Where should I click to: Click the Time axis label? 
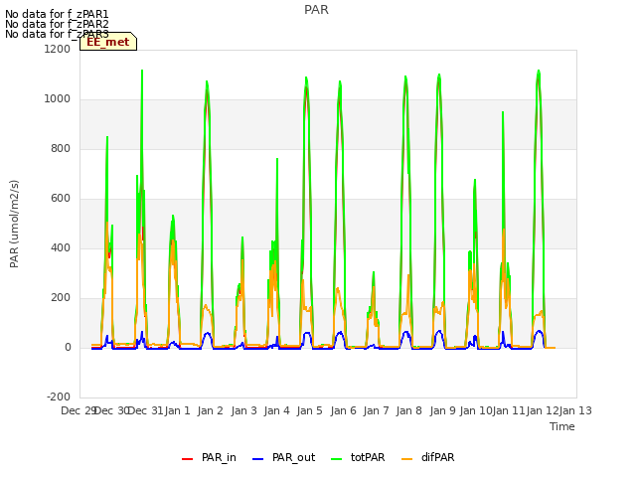pyautogui.click(x=562, y=426)
